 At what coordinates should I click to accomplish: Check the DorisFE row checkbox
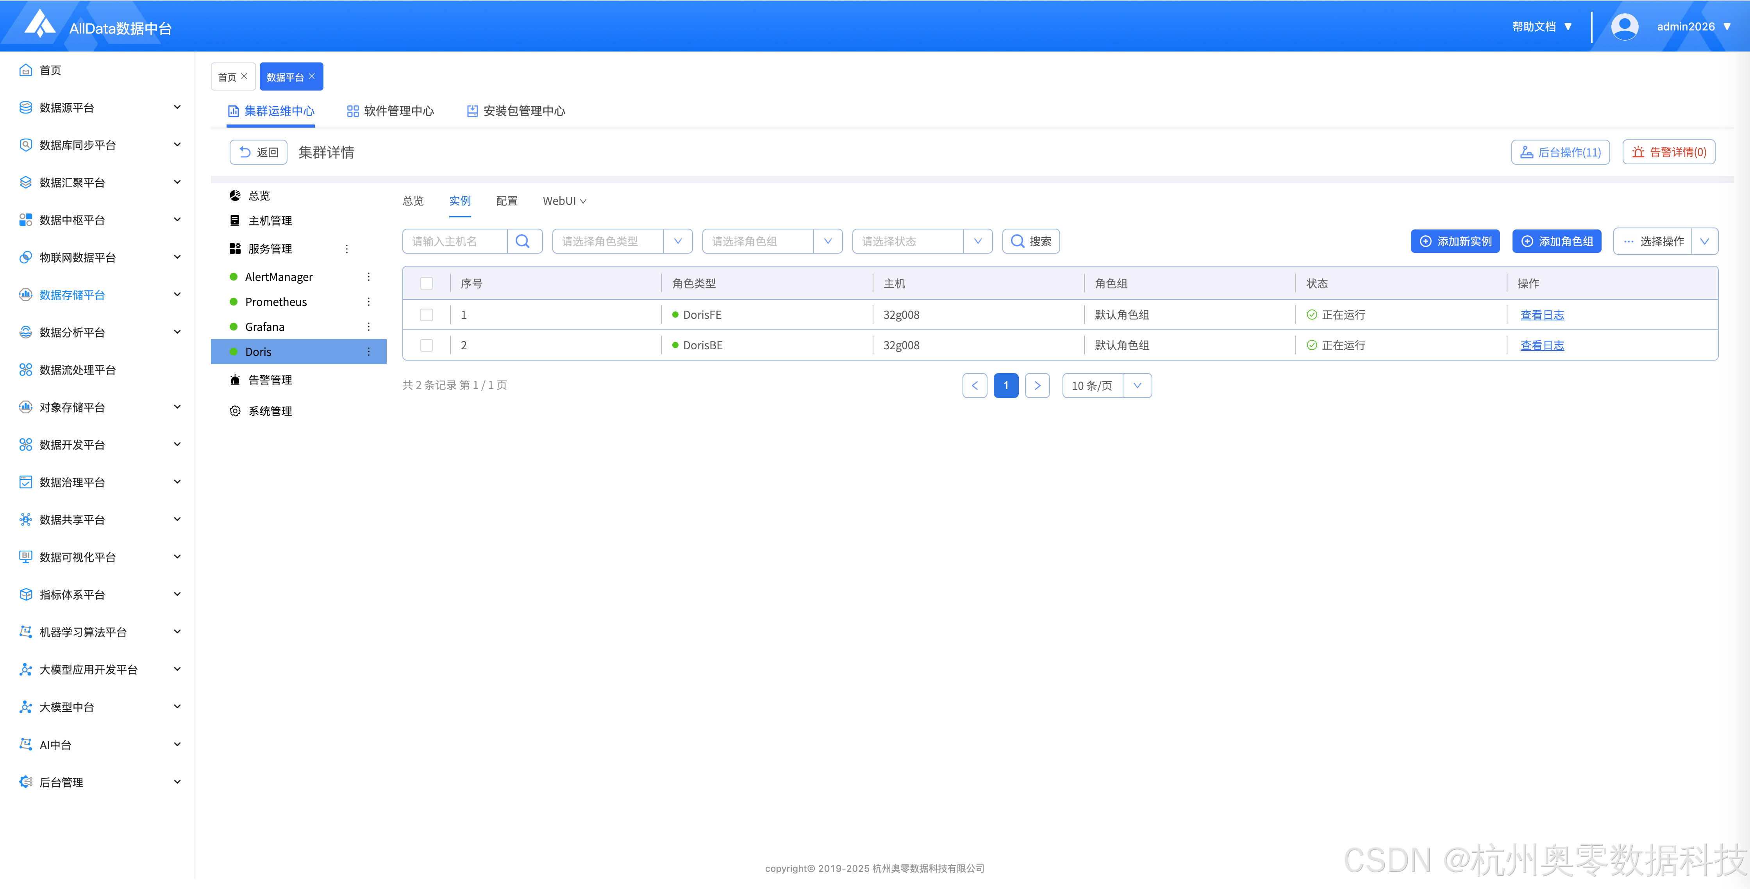(427, 315)
